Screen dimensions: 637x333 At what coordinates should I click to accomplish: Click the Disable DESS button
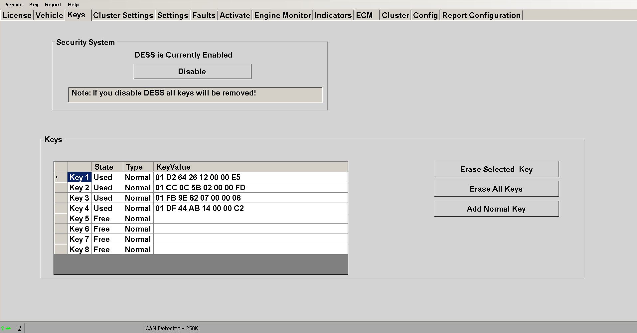pos(192,72)
